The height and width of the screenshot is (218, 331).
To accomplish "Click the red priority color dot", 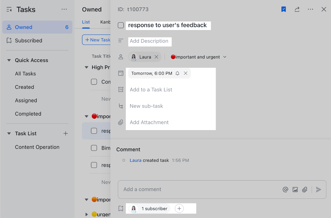I will (173, 57).
